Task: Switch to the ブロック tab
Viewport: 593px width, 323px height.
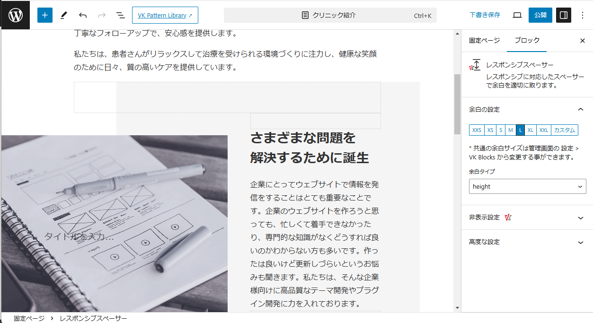Action: 527,41
